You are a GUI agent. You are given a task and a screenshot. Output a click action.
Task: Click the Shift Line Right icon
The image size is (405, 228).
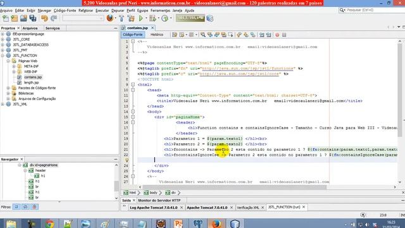(268, 35)
